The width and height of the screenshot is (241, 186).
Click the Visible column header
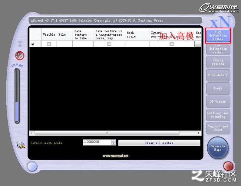click(49, 35)
